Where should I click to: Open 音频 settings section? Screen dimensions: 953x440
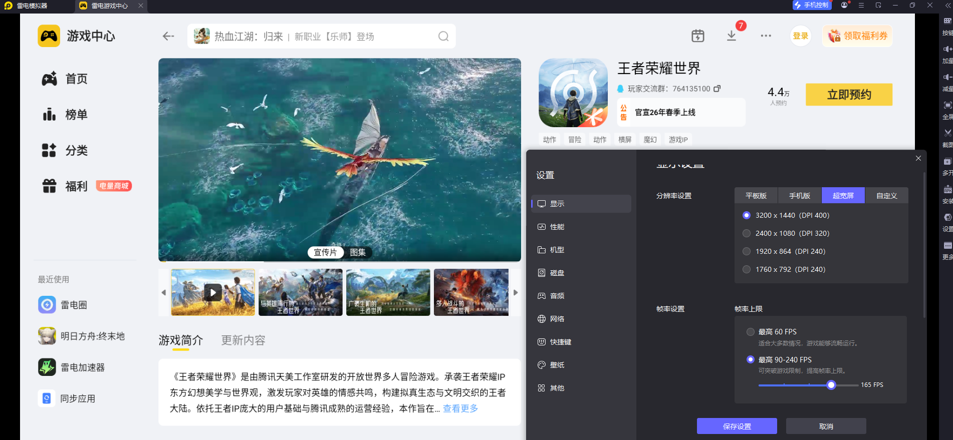581,296
